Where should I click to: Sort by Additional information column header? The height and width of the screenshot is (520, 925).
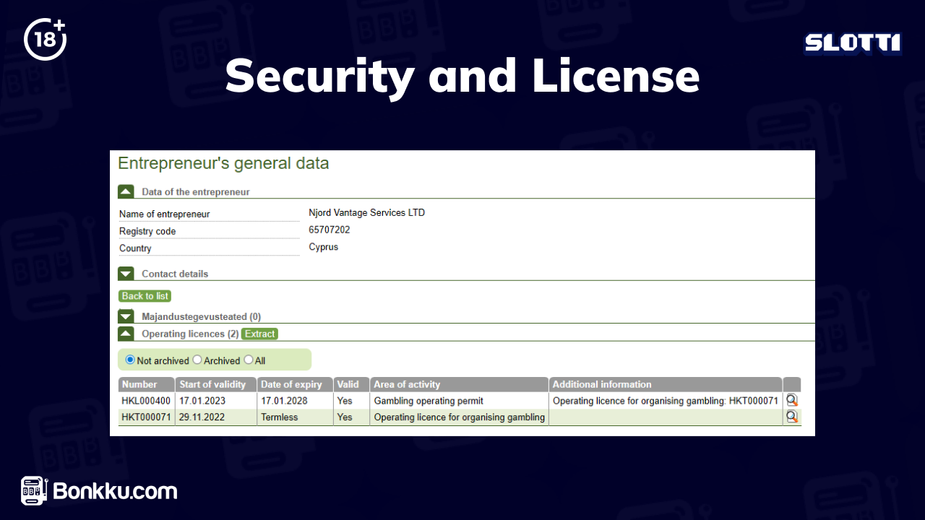(x=666, y=384)
